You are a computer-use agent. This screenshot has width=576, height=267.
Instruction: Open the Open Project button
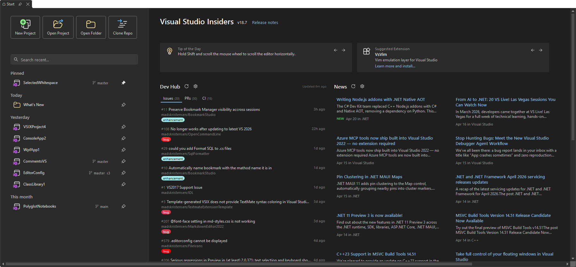coord(58,27)
